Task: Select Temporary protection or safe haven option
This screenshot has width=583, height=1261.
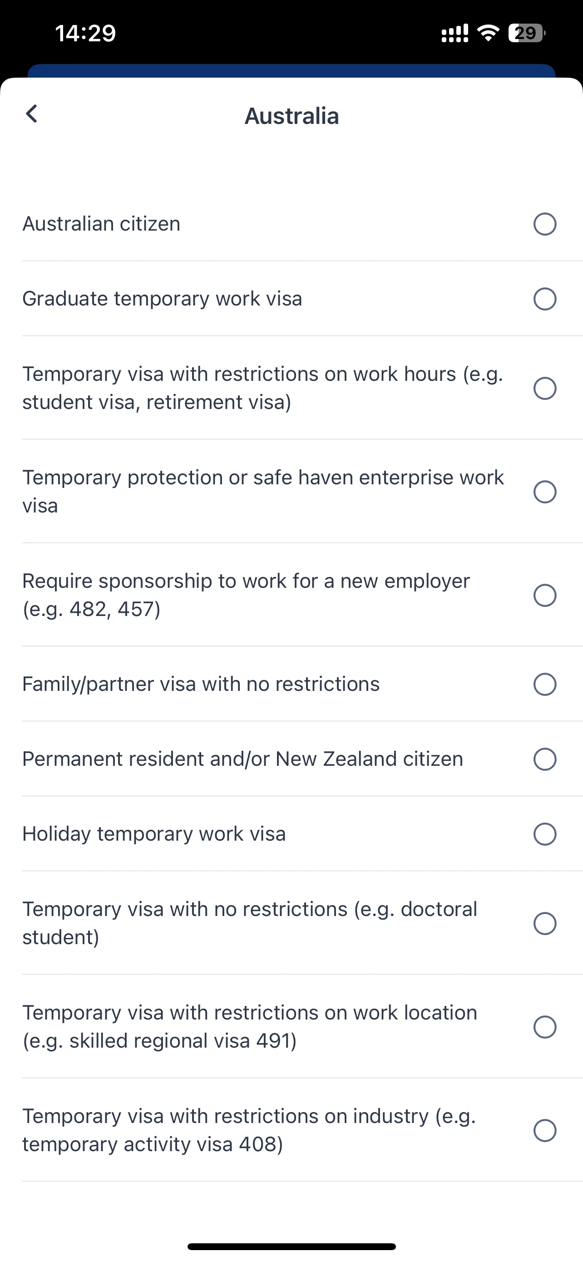Action: coord(545,492)
